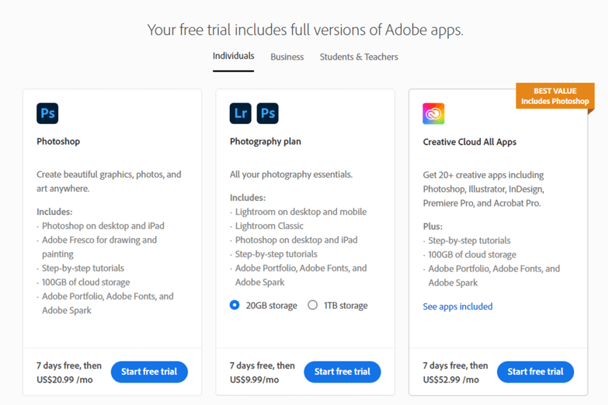Viewport: 608px width, 405px height.
Task: Click the BEST VALUE Includes Photoshop badge
Action: pos(554,95)
